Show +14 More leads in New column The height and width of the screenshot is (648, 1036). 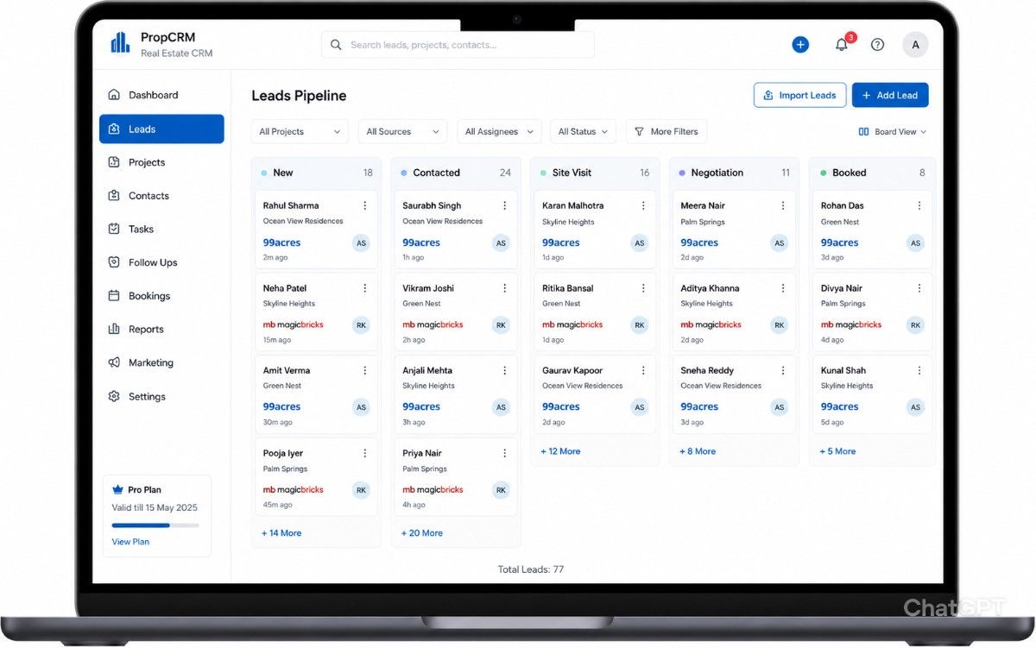click(x=281, y=533)
